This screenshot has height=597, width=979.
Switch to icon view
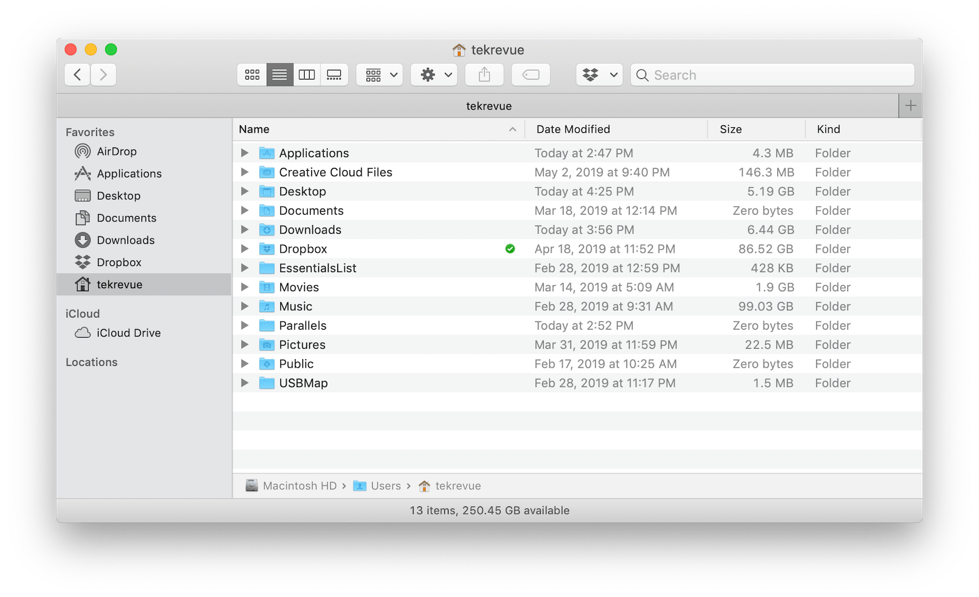252,75
